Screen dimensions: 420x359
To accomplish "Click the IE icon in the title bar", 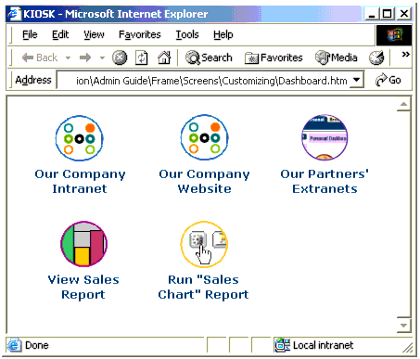I will tap(14, 14).
